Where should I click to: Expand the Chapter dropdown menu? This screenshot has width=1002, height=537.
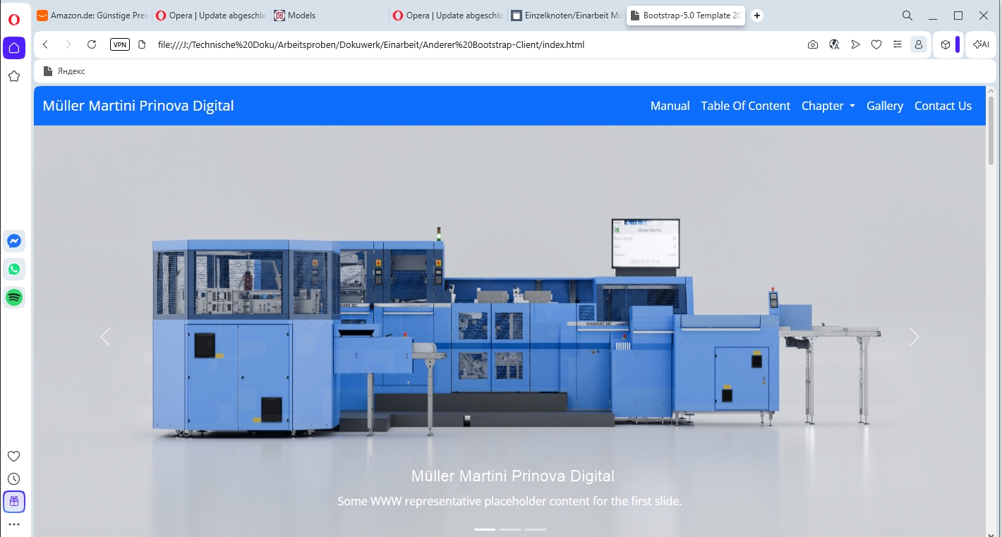coord(828,106)
